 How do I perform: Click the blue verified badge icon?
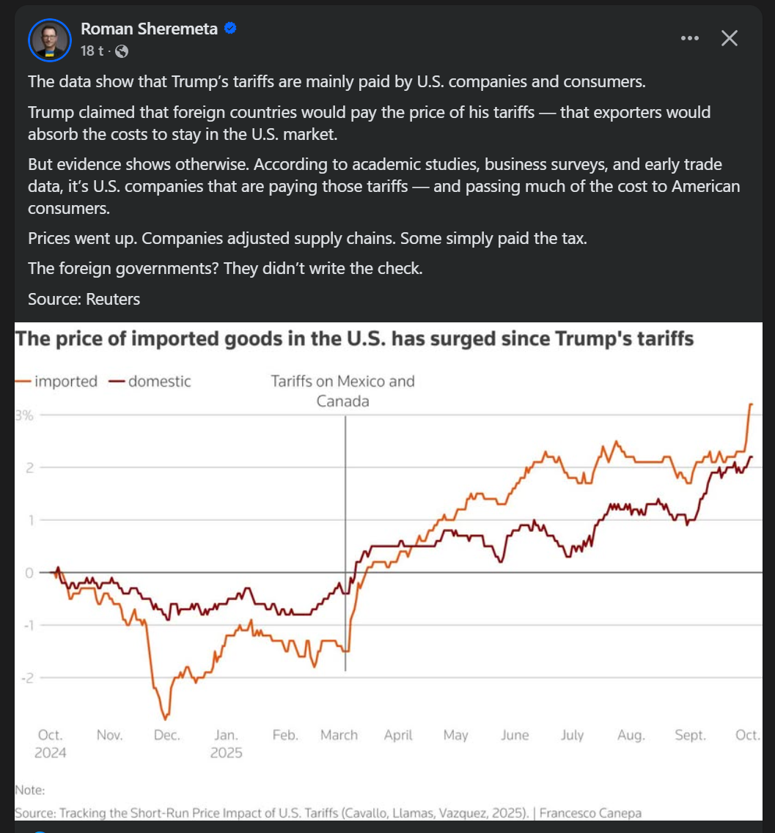230,29
